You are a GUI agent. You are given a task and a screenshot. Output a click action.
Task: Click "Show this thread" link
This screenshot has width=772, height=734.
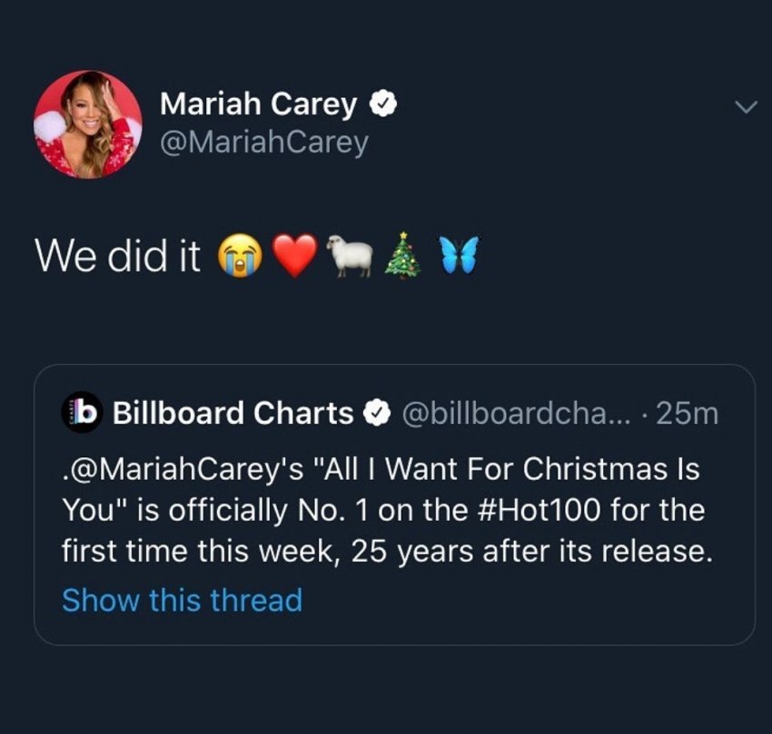(182, 600)
